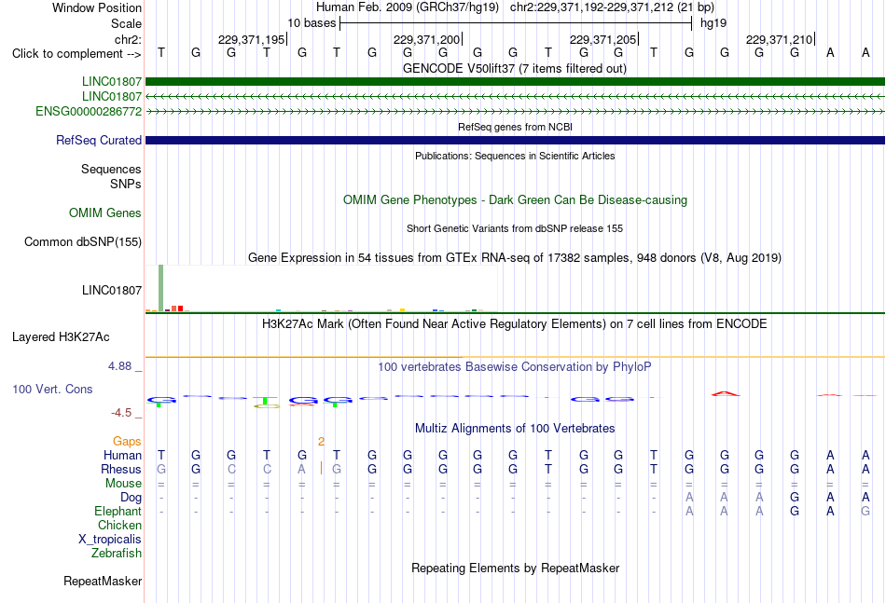
Task: Open Multiz Alignments of 100 Vertebrates title
Action: point(515,429)
